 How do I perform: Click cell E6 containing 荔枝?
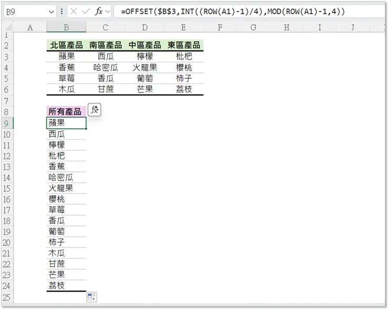tap(184, 89)
